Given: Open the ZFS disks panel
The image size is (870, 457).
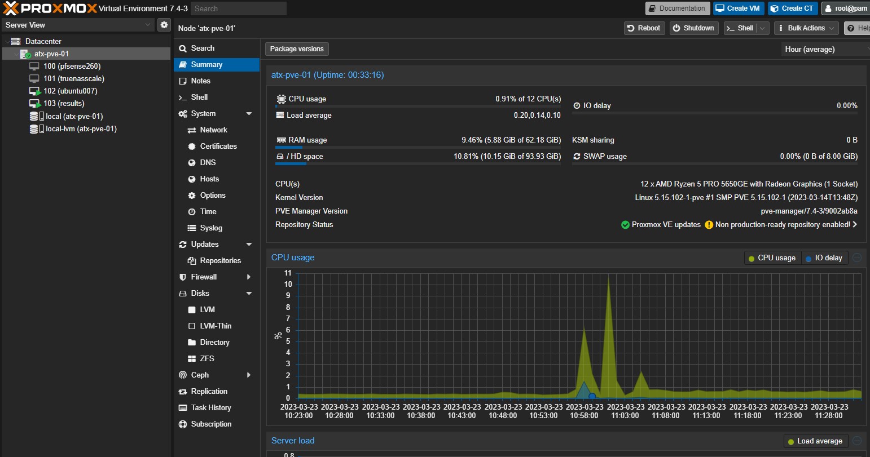Looking at the screenshot, I should pos(206,358).
